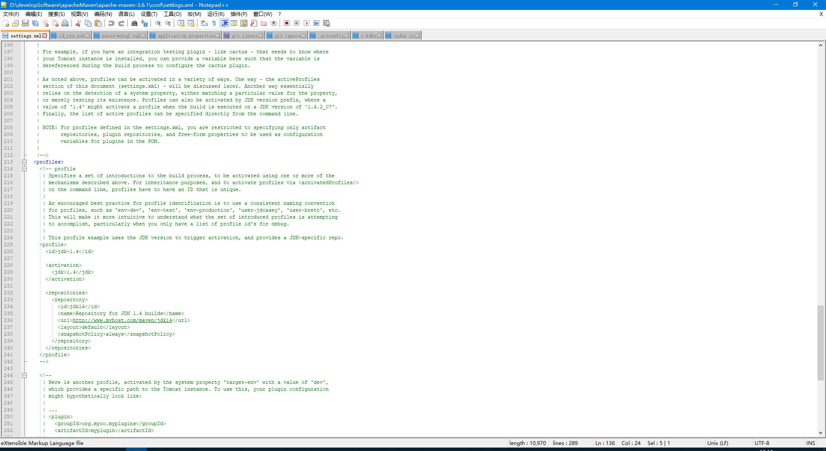Close the c.kdbx tab
The image size is (826, 451).
pyautogui.click(x=379, y=36)
